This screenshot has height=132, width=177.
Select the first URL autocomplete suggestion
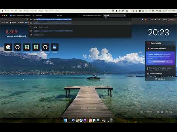[x=80, y=23]
